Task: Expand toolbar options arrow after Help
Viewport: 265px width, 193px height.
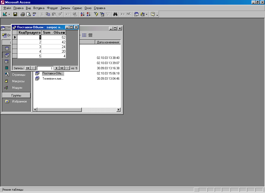Action: (157, 15)
